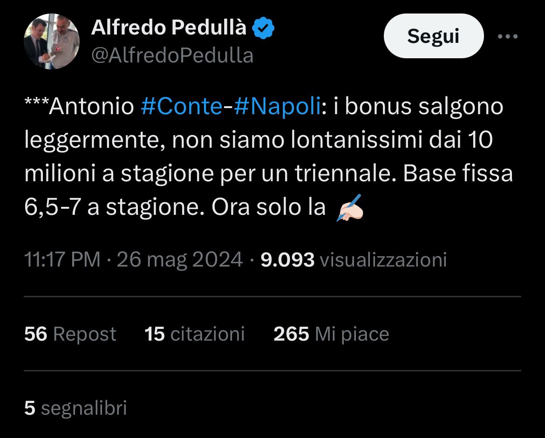Click the 26 mag 2024 date
The width and height of the screenshot is (545, 438).
[x=180, y=260]
